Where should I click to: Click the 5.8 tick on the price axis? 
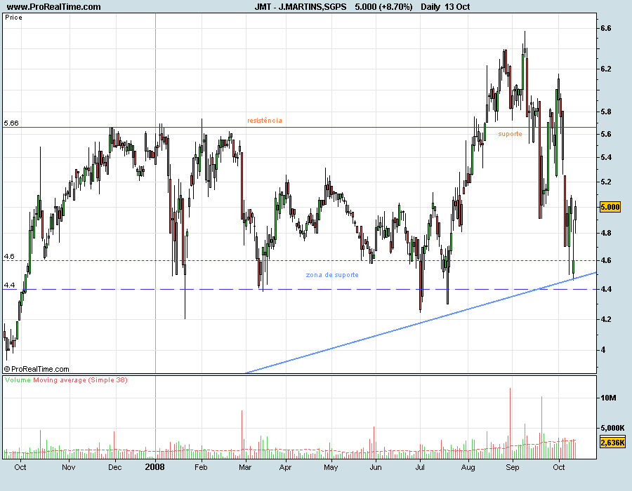(606, 112)
